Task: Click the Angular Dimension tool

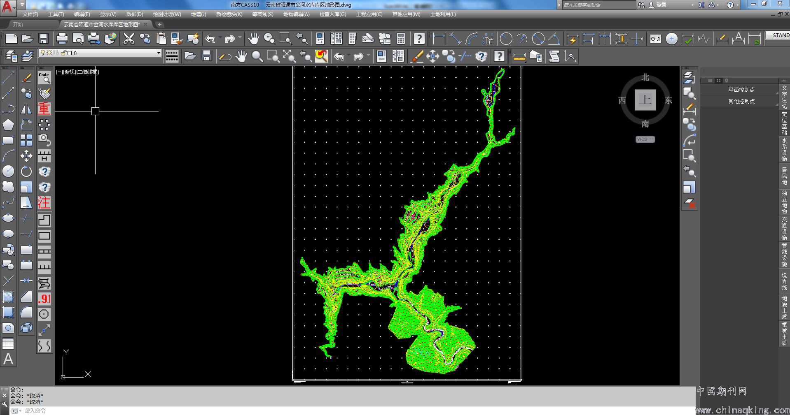Action: point(554,39)
